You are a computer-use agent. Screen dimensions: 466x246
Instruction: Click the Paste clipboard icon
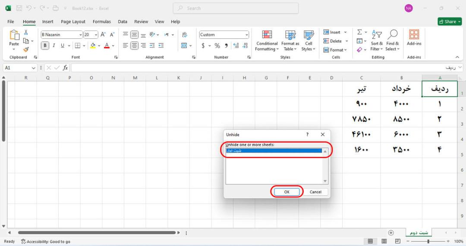click(14, 35)
